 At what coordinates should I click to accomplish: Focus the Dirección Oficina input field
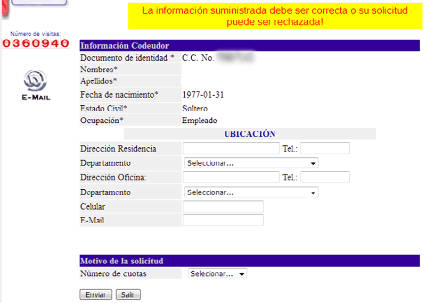pyautogui.click(x=231, y=177)
